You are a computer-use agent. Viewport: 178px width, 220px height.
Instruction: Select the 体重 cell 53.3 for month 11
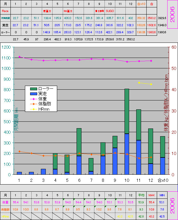click(120, 202)
